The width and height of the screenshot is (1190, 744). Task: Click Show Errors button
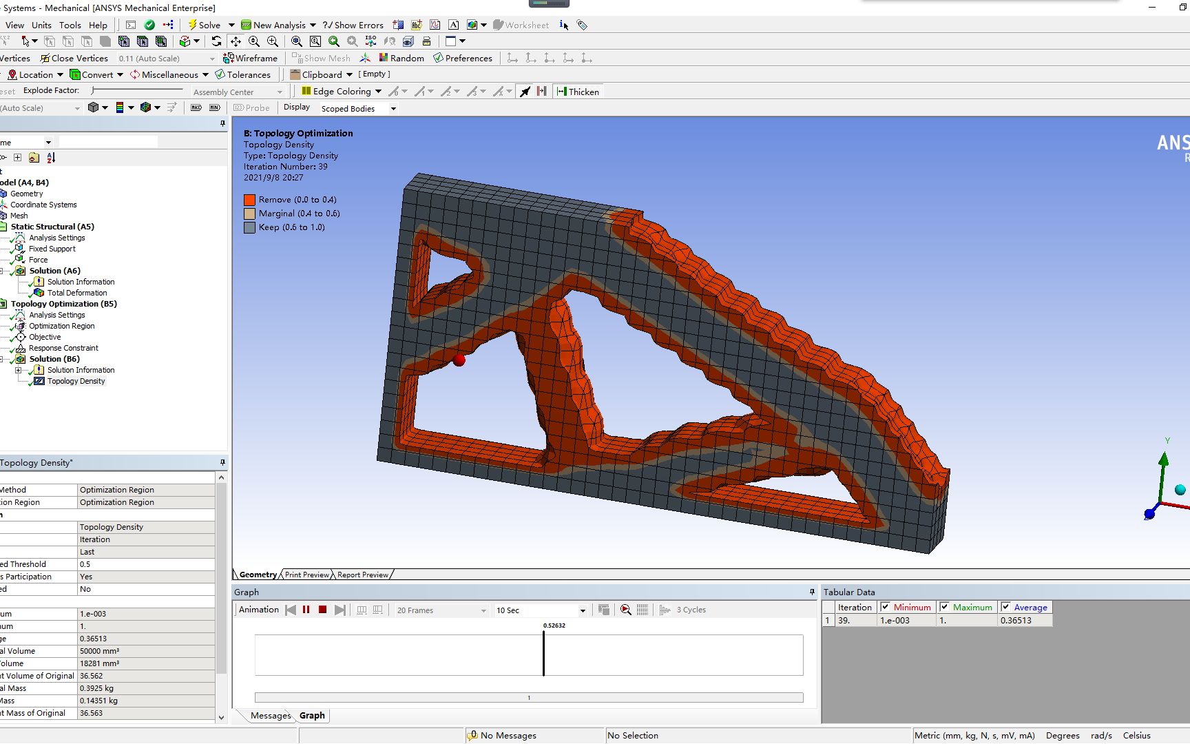pos(353,25)
